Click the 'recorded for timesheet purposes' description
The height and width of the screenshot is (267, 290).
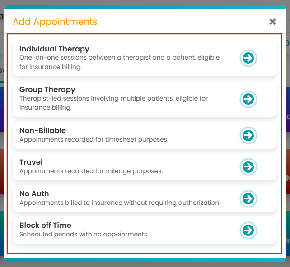click(x=94, y=139)
